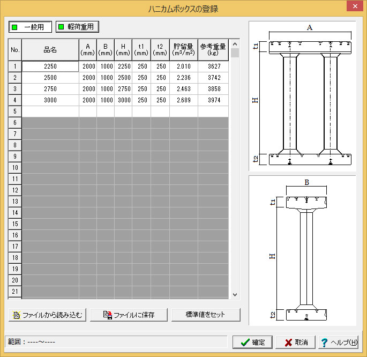Click the B (mm) column header
This screenshot has height=357, width=367.
[106, 50]
